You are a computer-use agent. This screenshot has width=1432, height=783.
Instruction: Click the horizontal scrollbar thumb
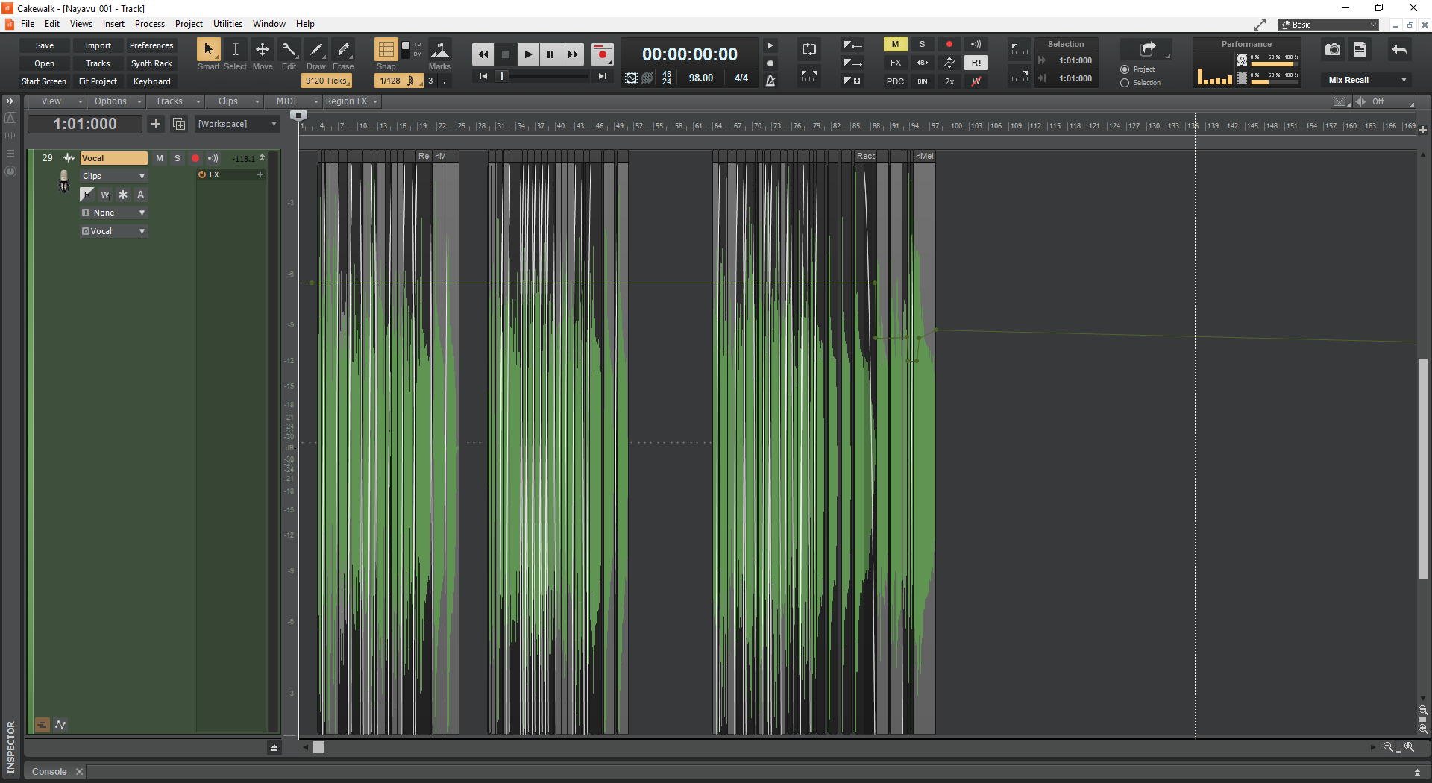pos(318,747)
